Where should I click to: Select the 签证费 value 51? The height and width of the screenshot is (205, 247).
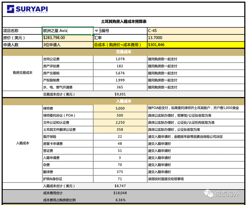120,151
